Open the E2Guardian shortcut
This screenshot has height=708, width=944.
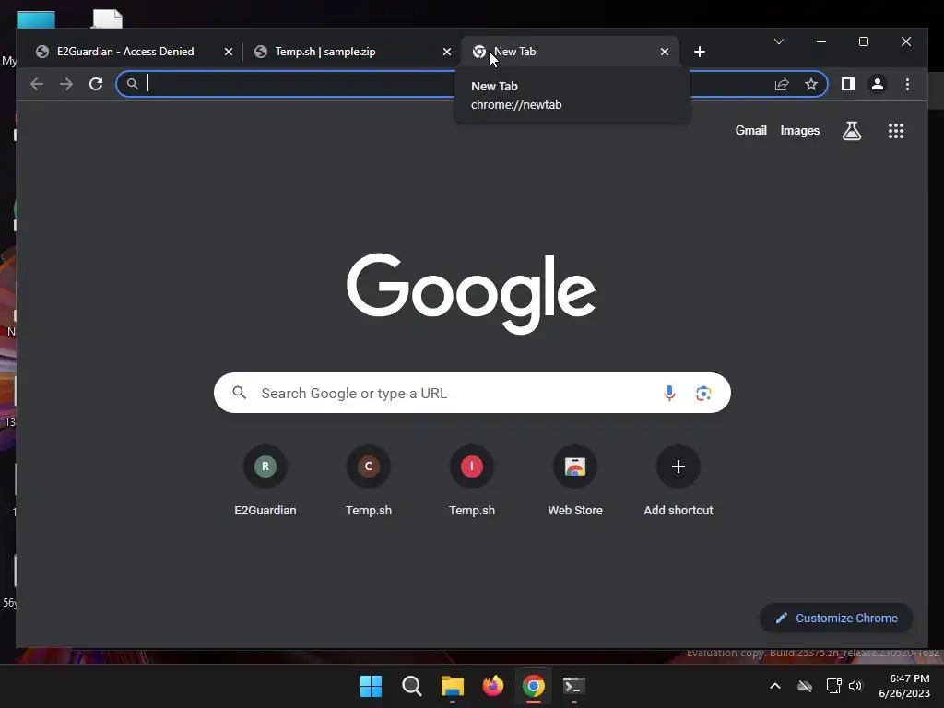265,481
